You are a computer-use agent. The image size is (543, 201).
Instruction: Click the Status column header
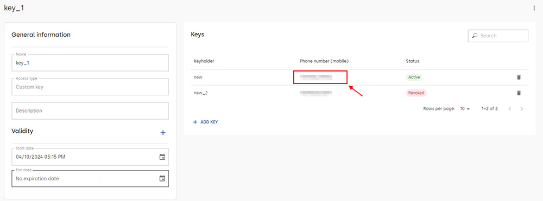413,61
